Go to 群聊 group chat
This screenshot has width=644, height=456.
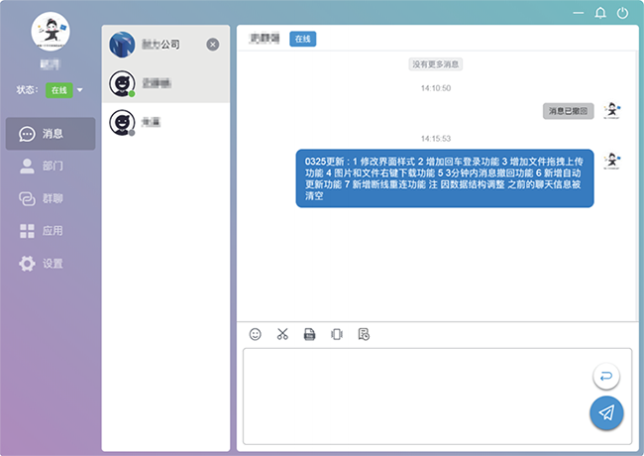point(52,198)
